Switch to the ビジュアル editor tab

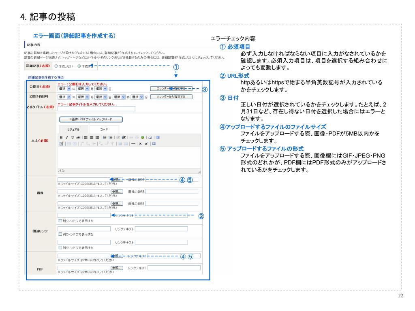tap(73, 129)
